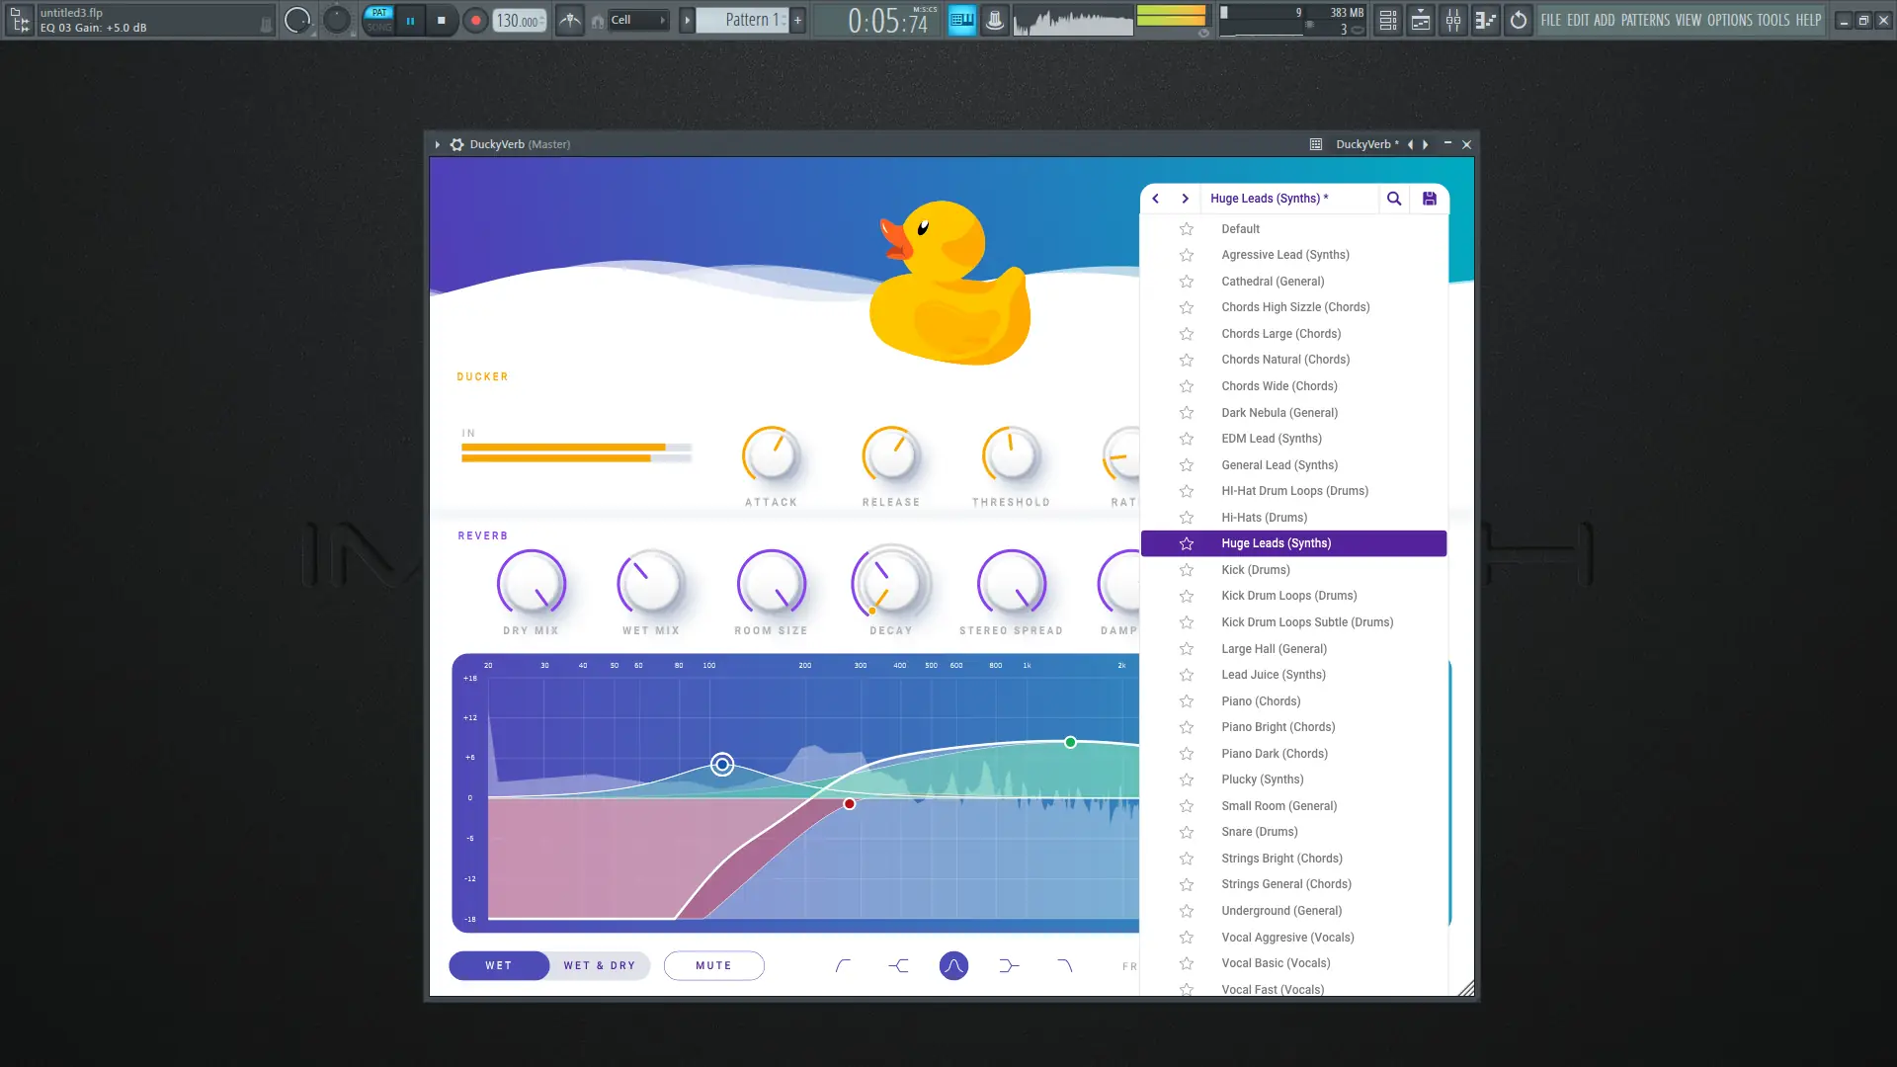Toggle the PAT/SONG mode switch
Image resolution: width=1897 pixels, height=1067 pixels.
[378, 20]
